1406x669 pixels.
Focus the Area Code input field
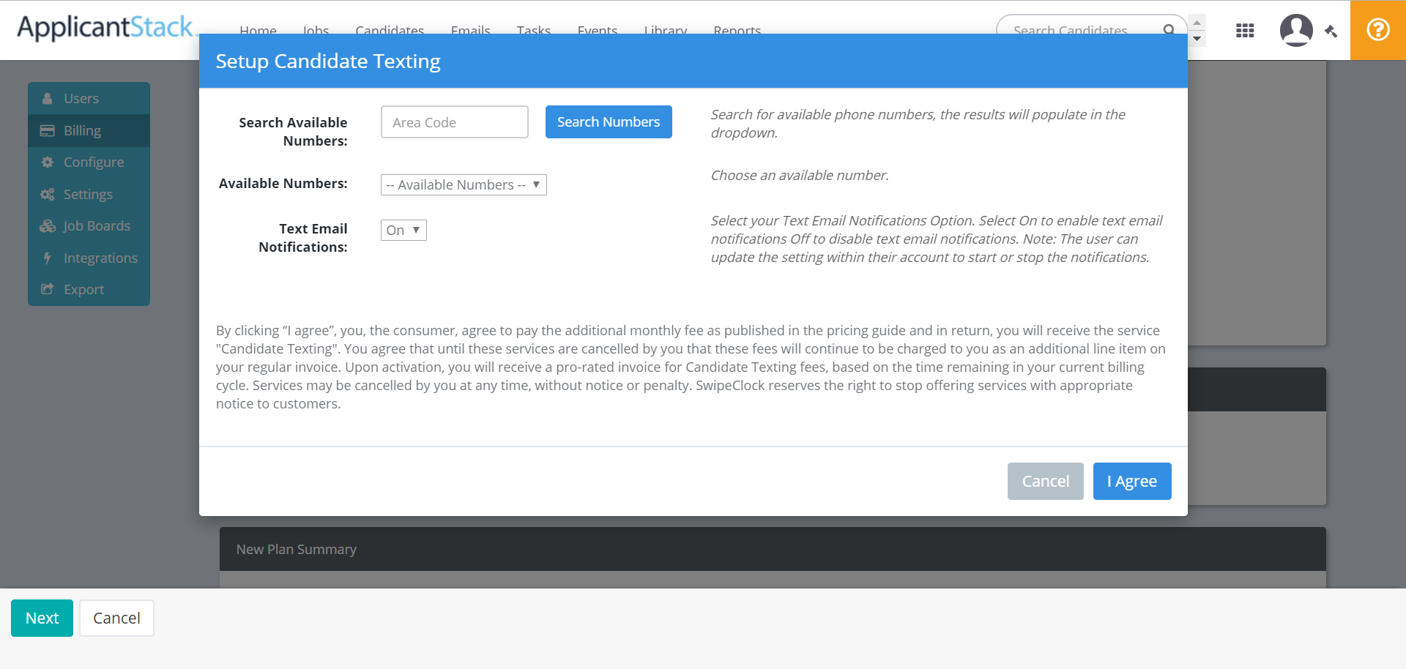[454, 122]
